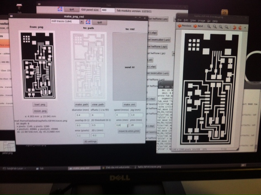261x195 pixels.
Task: Click colored dots icon in make_png_rml window
Action: pyautogui.click(x=88, y=22)
